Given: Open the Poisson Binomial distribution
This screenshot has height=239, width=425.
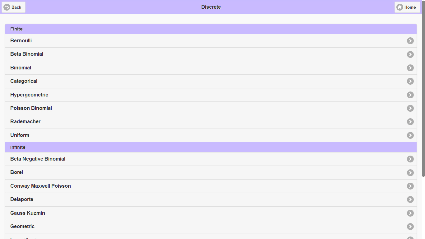Looking at the screenshot, I should point(31,108).
